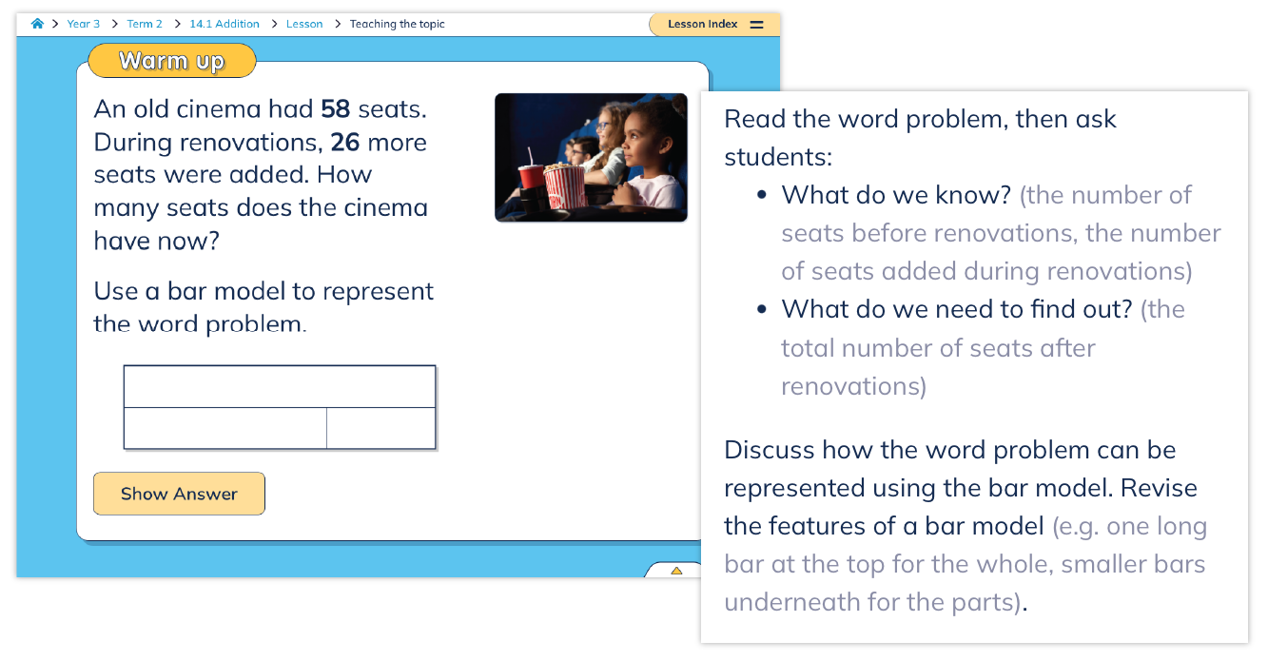Screen dimensions: 1268x661
Task: Reveal solution with Show Answer button
Action: 179,494
